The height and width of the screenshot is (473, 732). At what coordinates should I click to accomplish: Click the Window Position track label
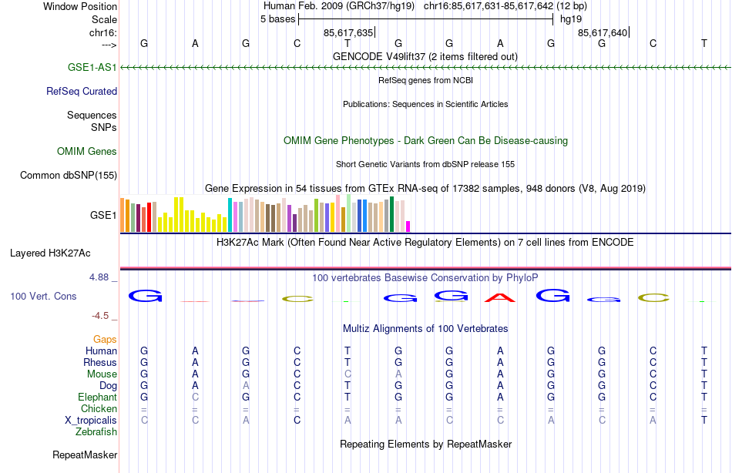(80, 6)
